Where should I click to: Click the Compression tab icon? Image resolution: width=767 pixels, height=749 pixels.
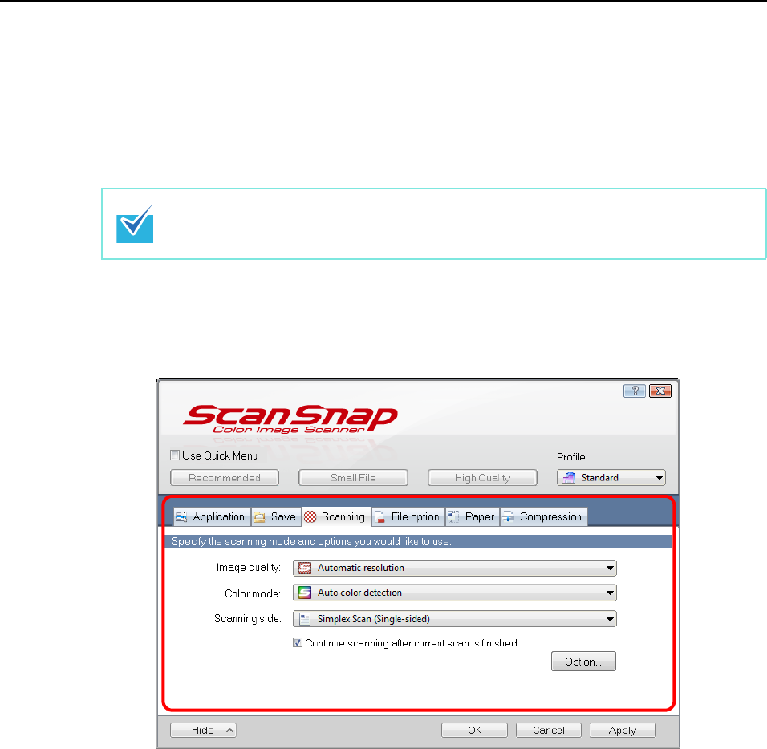click(508, 517)
